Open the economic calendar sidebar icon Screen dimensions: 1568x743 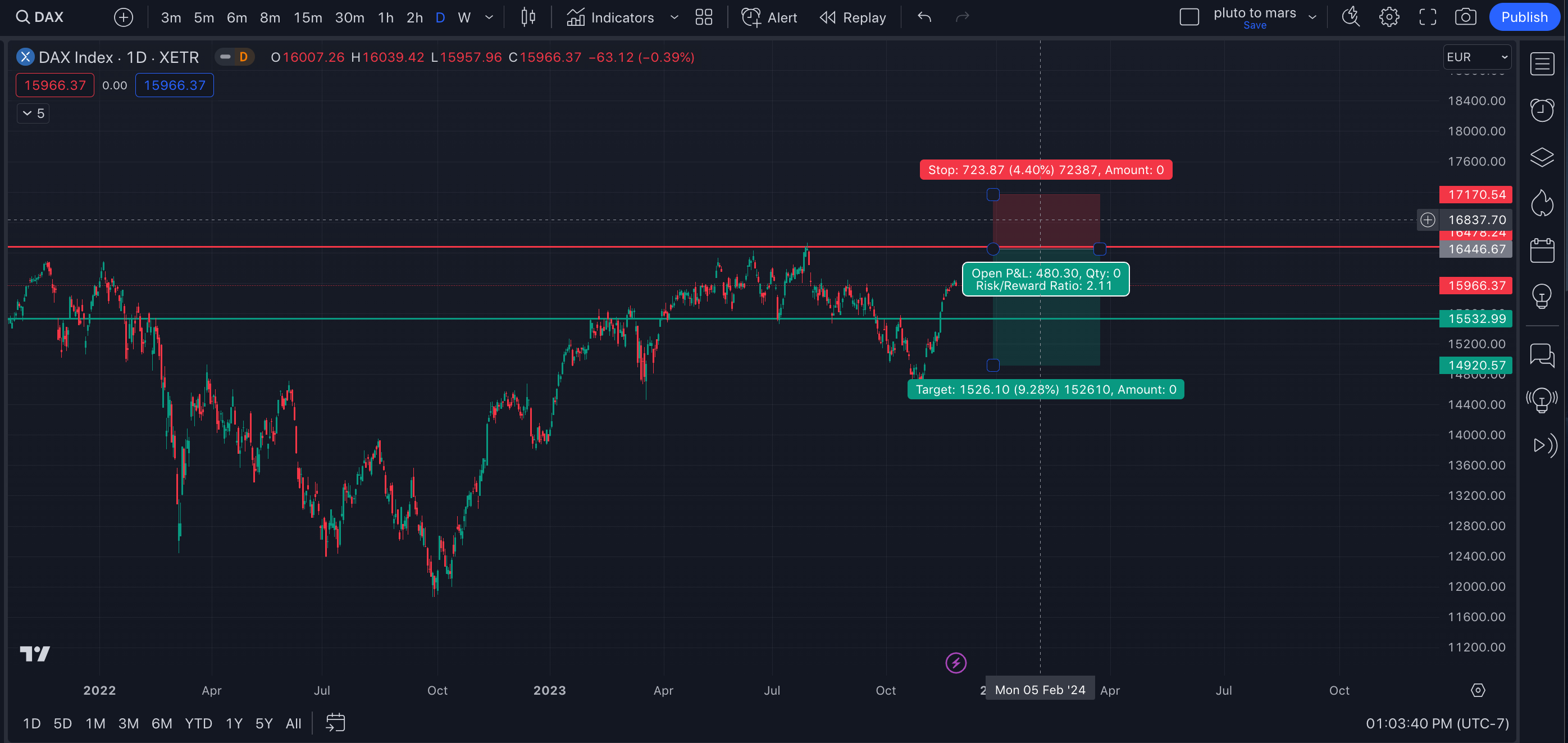[1542, 250]
